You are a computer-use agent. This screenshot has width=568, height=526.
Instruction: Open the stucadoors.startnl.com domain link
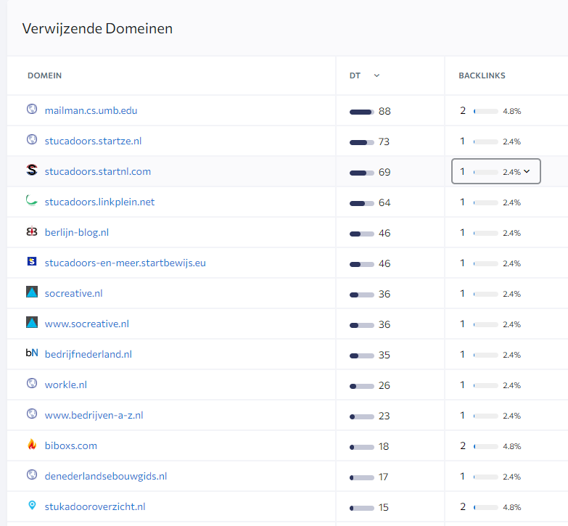tap(98, 171)
